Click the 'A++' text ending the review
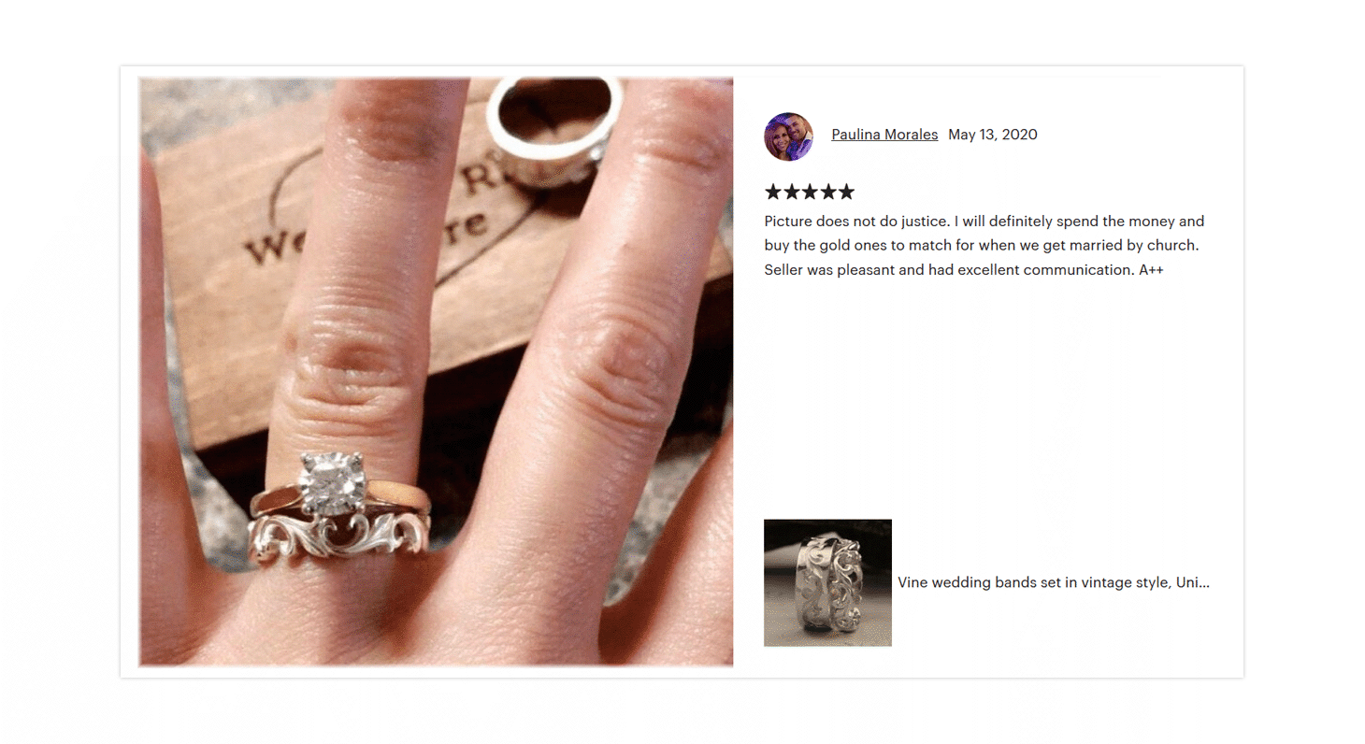Screen dimensions: 1365x744 (1151, 270)
